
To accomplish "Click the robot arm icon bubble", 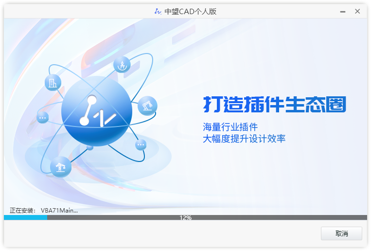I will coord(147,106).
